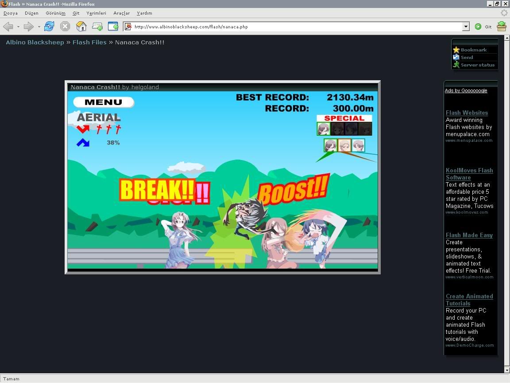Viewport: 510px width, 383px height.
Task: Click the teal-framed upcoming character portrait
Action: [x=359, y=145]
